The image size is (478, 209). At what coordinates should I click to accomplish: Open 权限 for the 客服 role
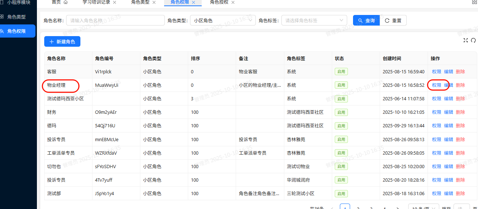pos(436,71)
